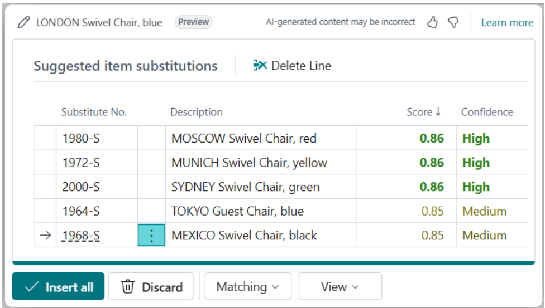545x308 pixels.
Task: Click the Confidence column header
Action: [x=487, y=112]
